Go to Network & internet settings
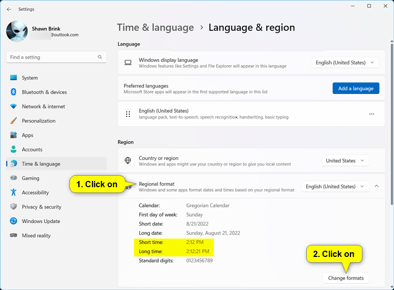This screenshot has width=394, height=290. [x=43, y=106]
